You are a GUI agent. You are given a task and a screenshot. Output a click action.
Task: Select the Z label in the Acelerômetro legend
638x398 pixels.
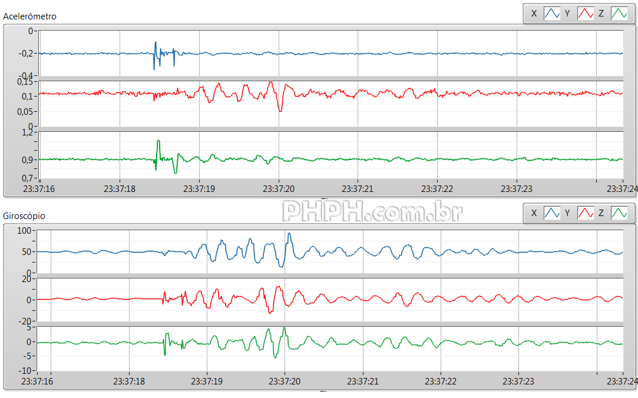pos(601,13)
